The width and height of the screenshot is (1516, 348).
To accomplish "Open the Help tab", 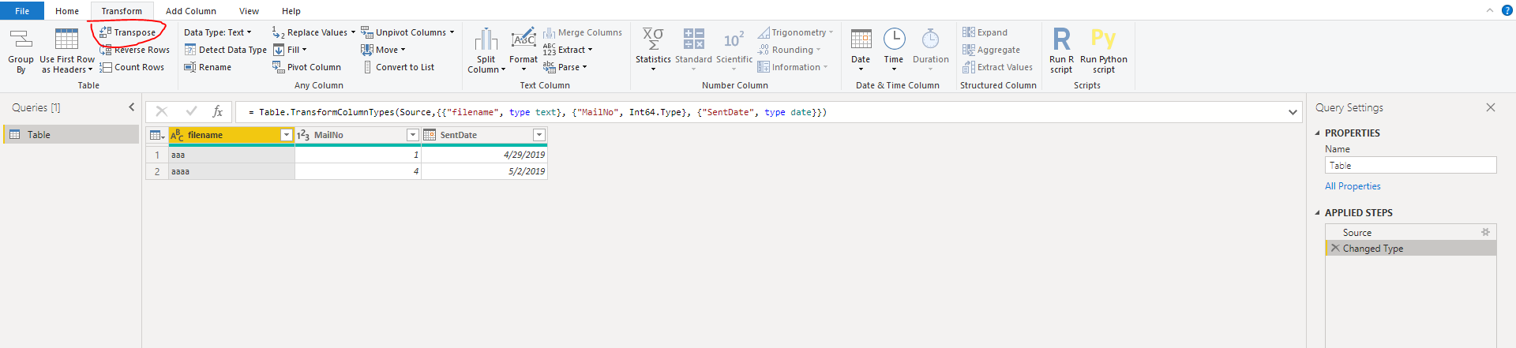I will coord(291,11).
